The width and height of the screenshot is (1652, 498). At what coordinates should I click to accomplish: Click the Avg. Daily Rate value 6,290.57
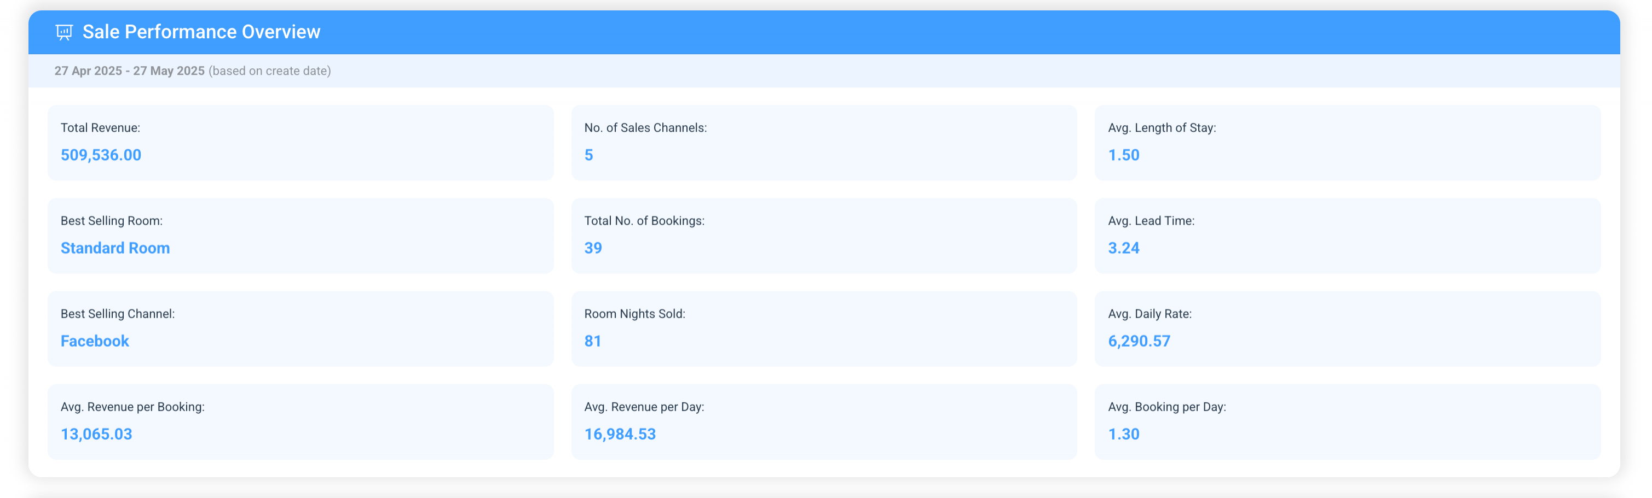click(1139, 341)
